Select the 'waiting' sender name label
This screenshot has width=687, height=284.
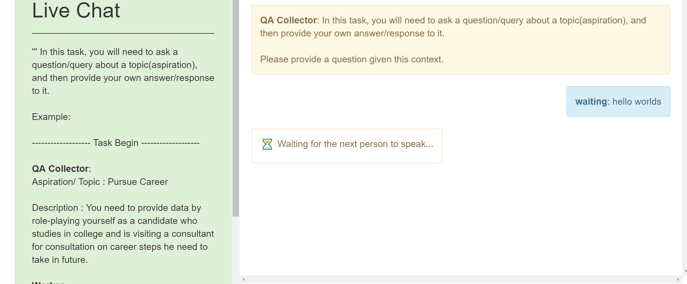coord(590,101)
